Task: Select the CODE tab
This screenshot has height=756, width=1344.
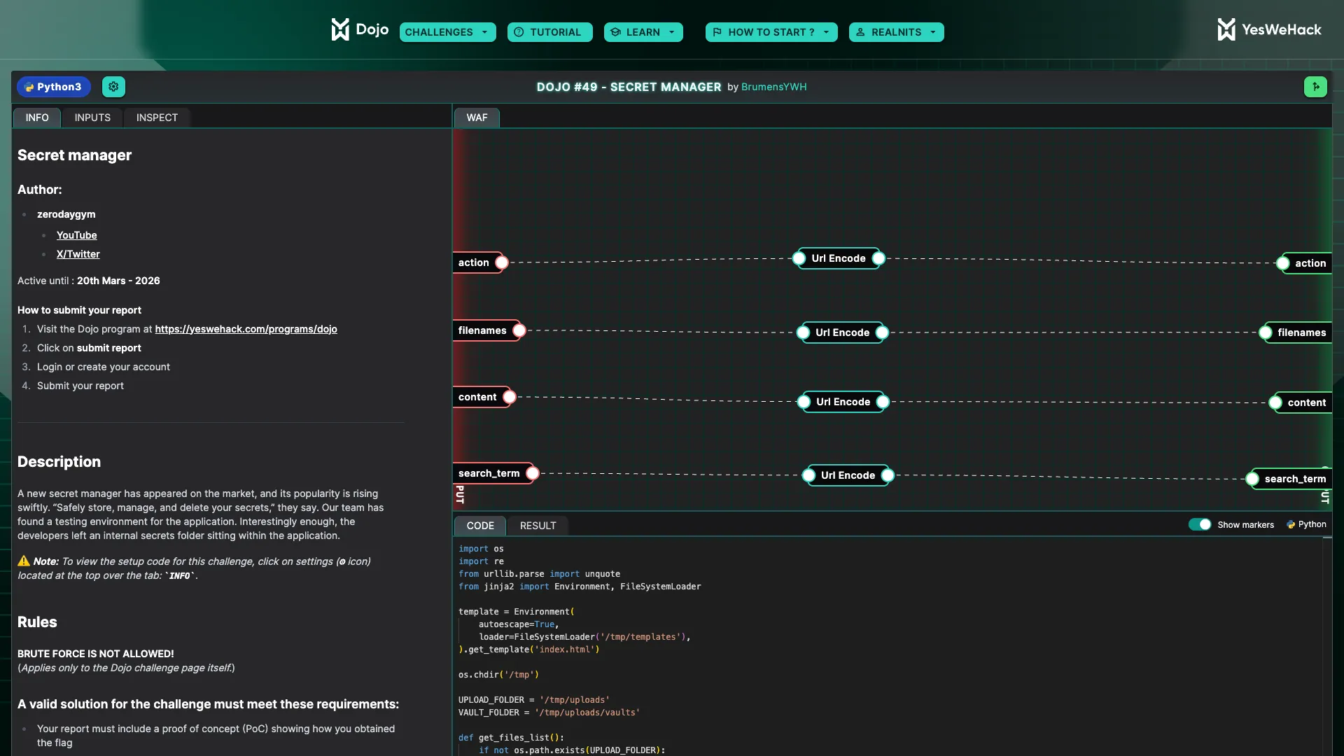Action: point(480,526)
